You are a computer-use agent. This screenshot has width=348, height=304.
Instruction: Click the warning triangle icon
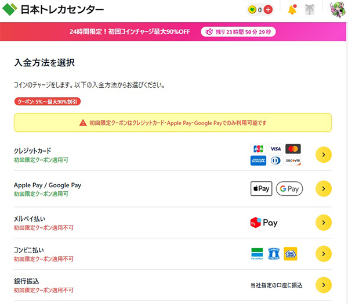coord(83,123)
